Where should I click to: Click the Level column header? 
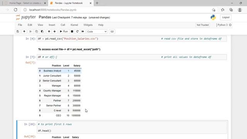coord(66,66)
